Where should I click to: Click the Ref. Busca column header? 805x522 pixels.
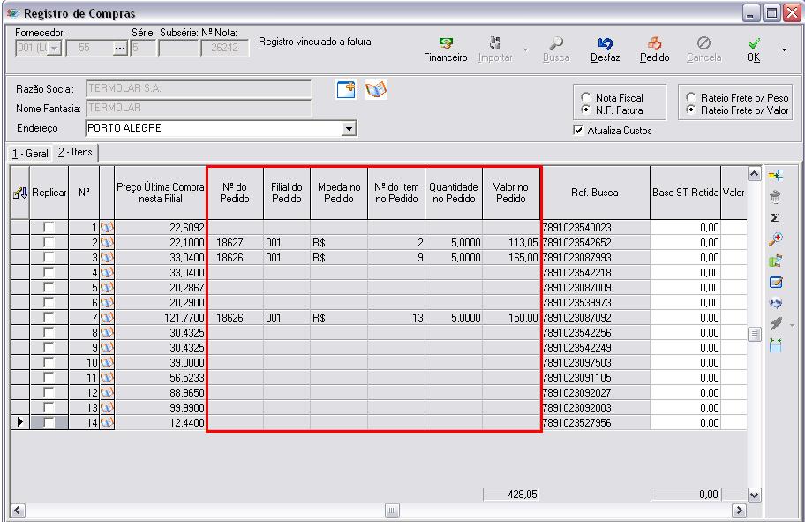(x=594, y=193)
